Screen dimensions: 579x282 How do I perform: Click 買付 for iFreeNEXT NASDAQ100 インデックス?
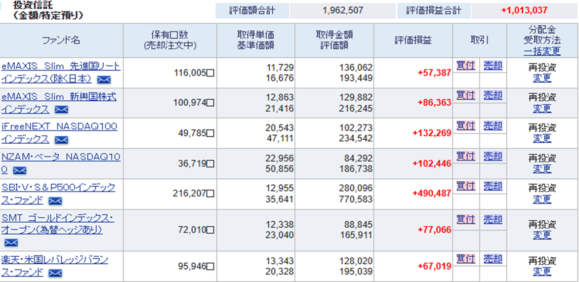[466, 125]
